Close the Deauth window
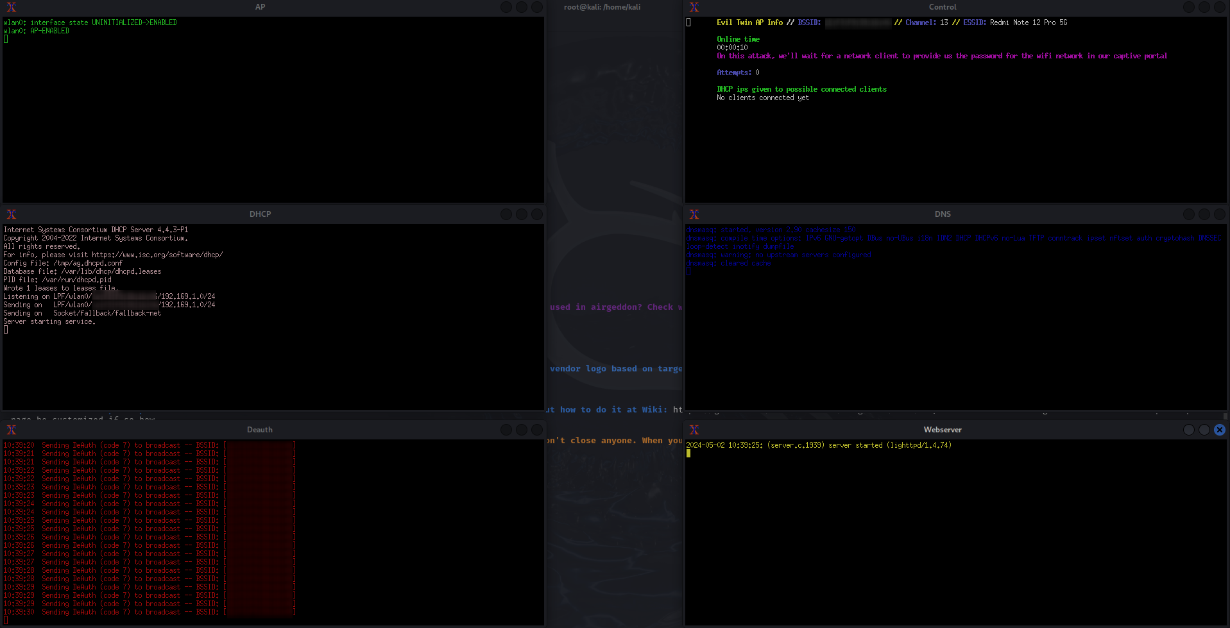This screenshot has height=628, width=1230. (536, 430)
